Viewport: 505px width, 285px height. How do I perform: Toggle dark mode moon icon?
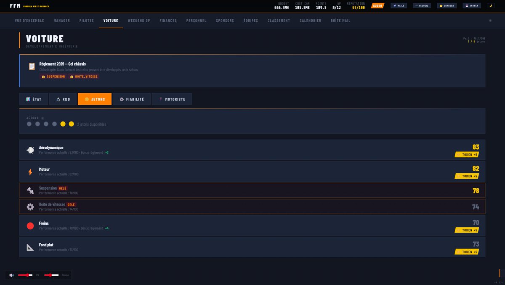(491, 6)
